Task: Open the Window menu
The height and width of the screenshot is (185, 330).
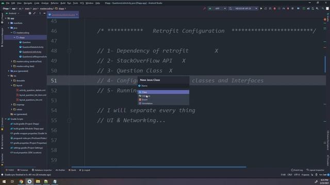Action: click(x=89, y=3)
